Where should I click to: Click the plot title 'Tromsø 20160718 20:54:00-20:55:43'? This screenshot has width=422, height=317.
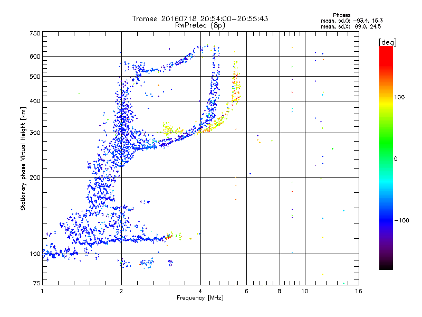[x=200, y=18]
